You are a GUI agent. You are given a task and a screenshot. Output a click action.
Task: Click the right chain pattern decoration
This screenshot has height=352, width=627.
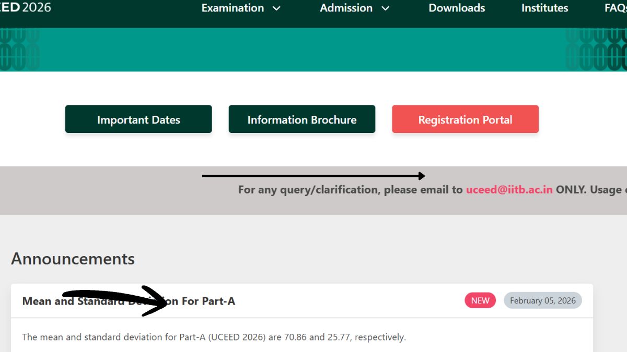pyautogui.click(x=596, y=50)
